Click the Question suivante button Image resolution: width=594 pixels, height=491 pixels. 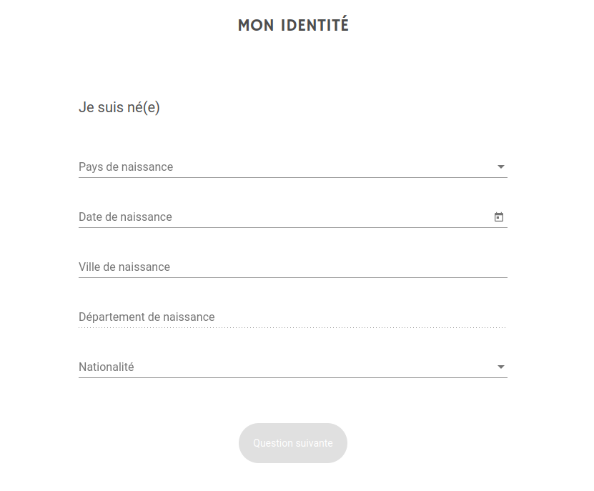293,443
